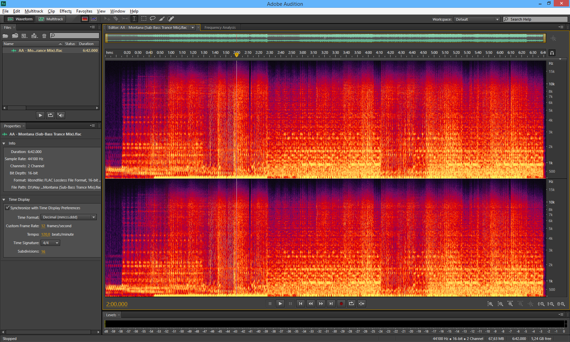This screenshot has height=342, width=570.
Task: Click Move Playhead to Previous button
Action: (301, 304)
